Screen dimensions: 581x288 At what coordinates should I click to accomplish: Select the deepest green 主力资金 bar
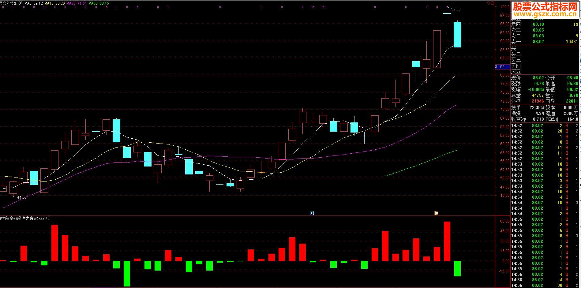point(127,274)
